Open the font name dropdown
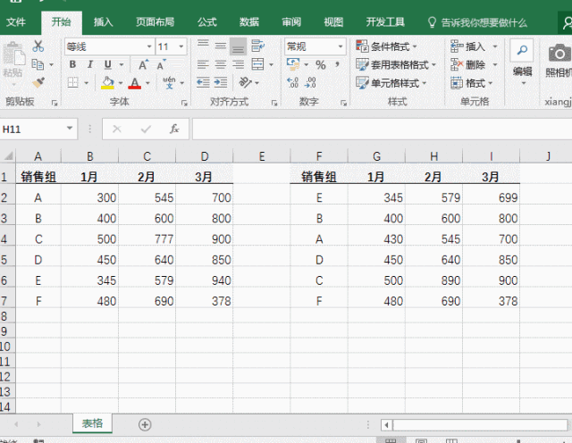Viewport: 572px width, 443px height. pos(149,46)
